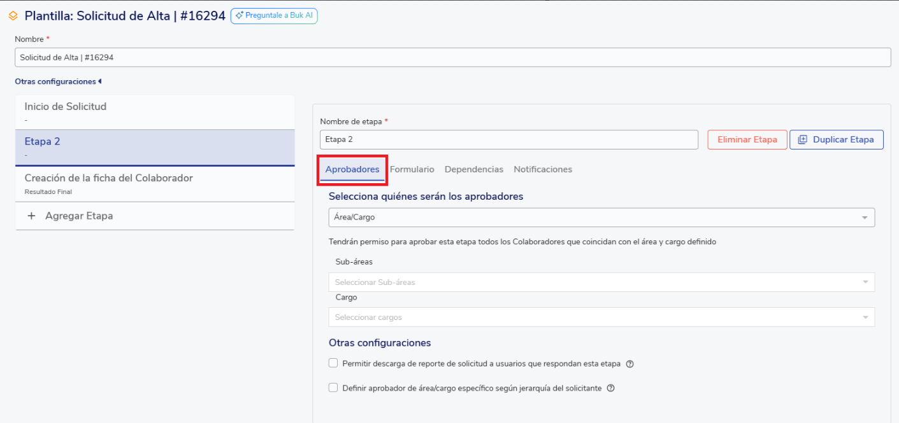The width and height of the screenshot is (899, 423).
Task: Enable Permitir descarga de reporte checkbox
Action: tap(333, 363)
